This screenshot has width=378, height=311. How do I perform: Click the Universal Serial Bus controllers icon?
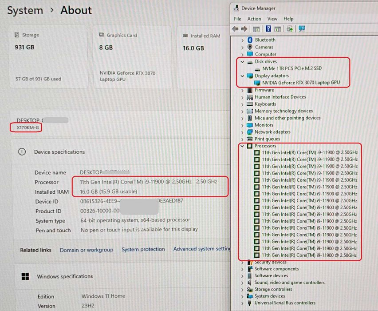click(249, 303)
